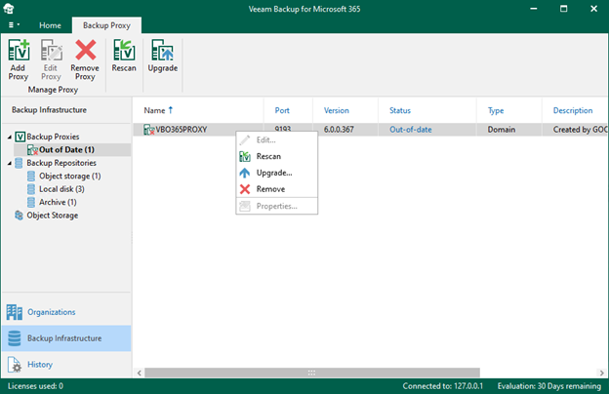Click the History document gear icon
Viewport: 609px width, 394px height.
(x=15, y=365)
